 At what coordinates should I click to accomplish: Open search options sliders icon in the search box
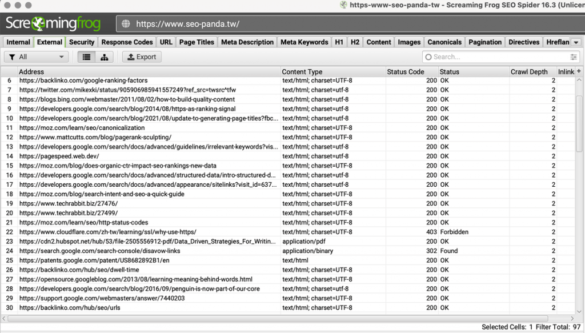tap(574, 57)
